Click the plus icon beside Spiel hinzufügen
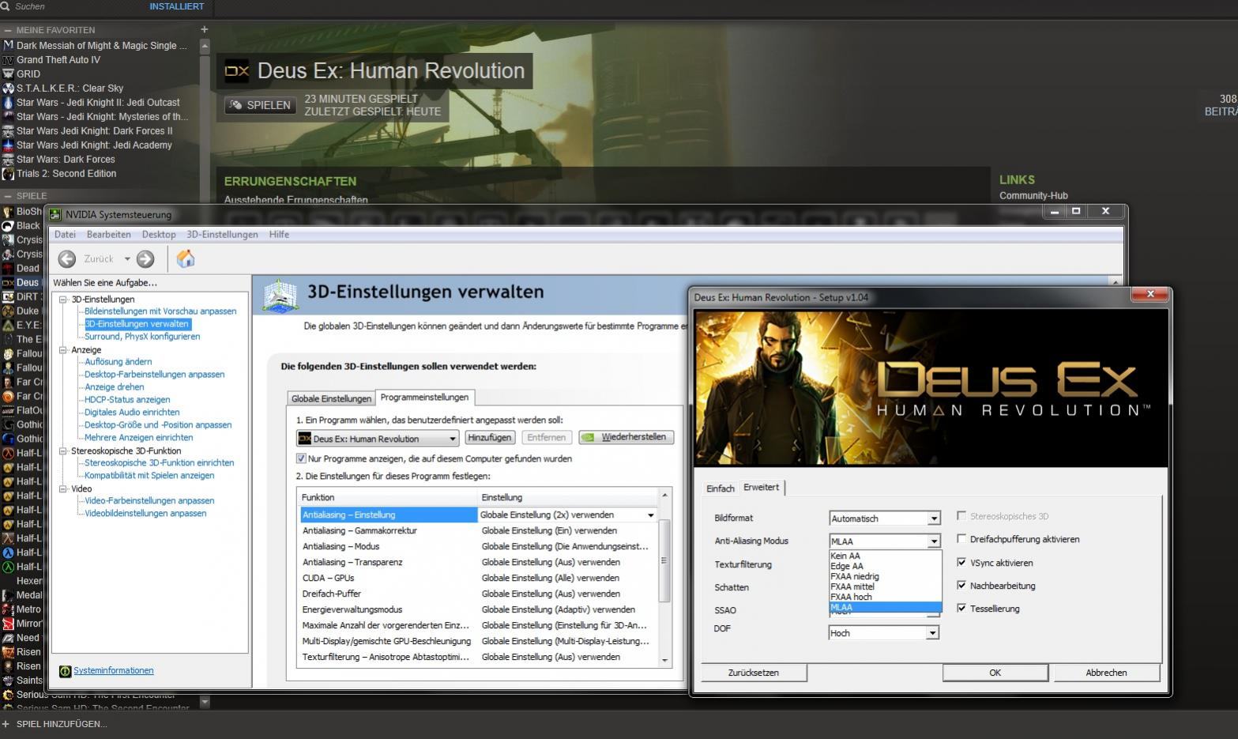The width and height of the screenshot is (1238, 739). (6, 724)
